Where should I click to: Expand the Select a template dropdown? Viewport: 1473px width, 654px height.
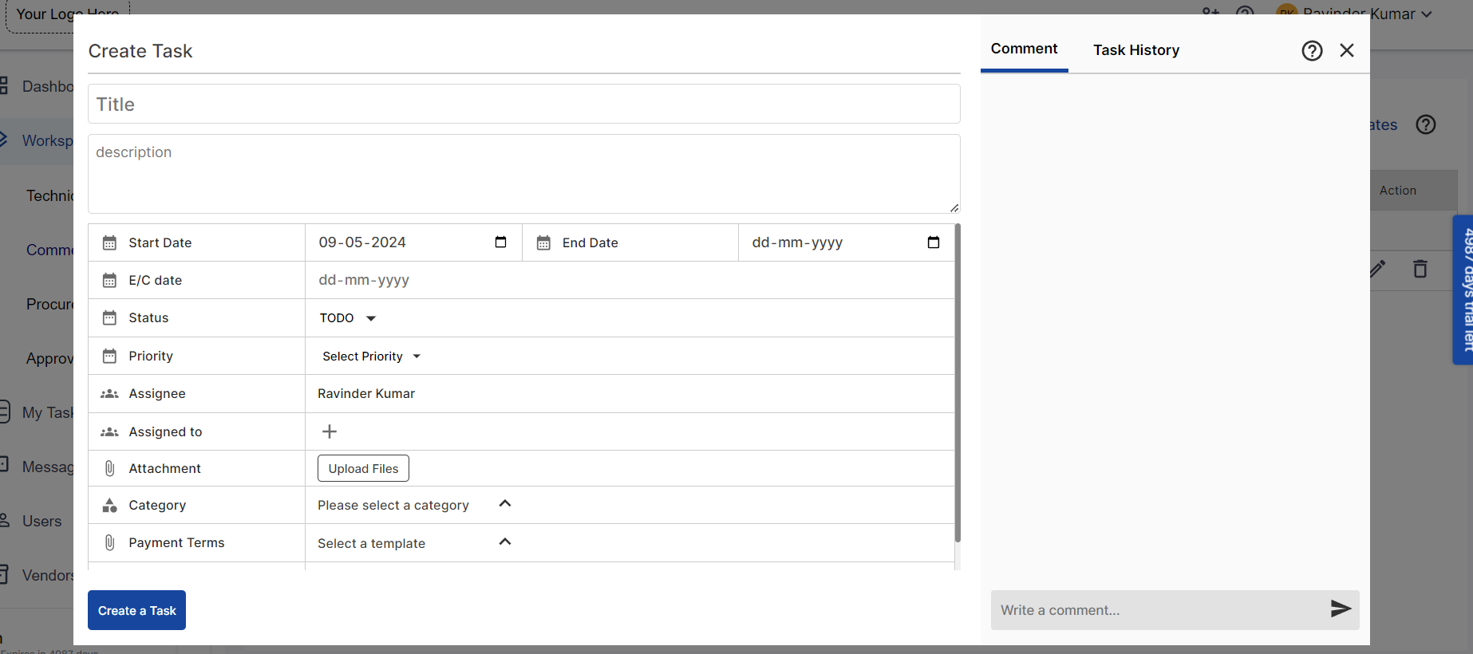[x=414, y=543]
